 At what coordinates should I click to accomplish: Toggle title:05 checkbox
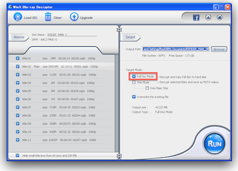18,91
